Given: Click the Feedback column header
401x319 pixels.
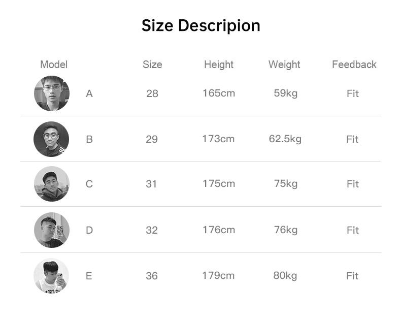Looking at the screenshot, I should (354, 65).
